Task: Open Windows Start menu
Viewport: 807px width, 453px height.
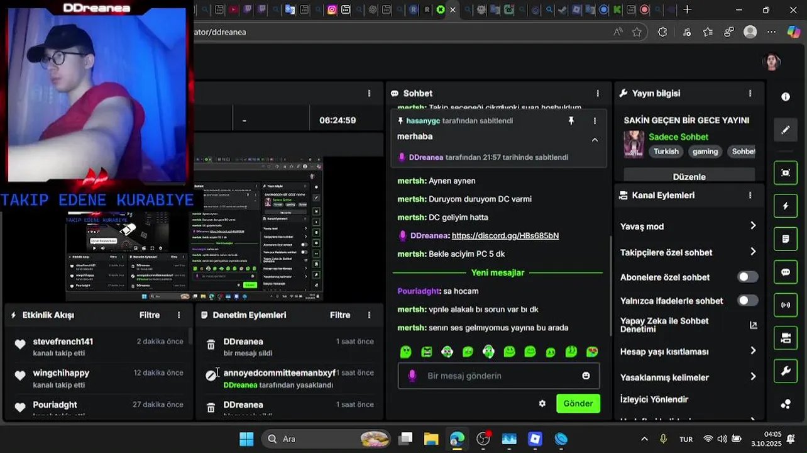Action: 246,439
